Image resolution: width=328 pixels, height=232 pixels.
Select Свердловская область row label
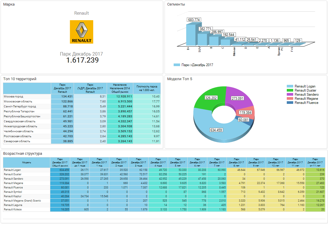coord(20,121)
